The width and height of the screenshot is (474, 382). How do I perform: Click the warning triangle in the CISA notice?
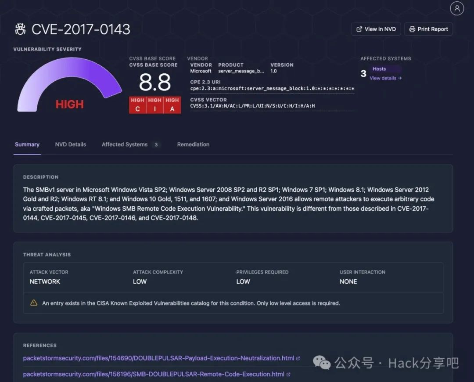(34, 303)
